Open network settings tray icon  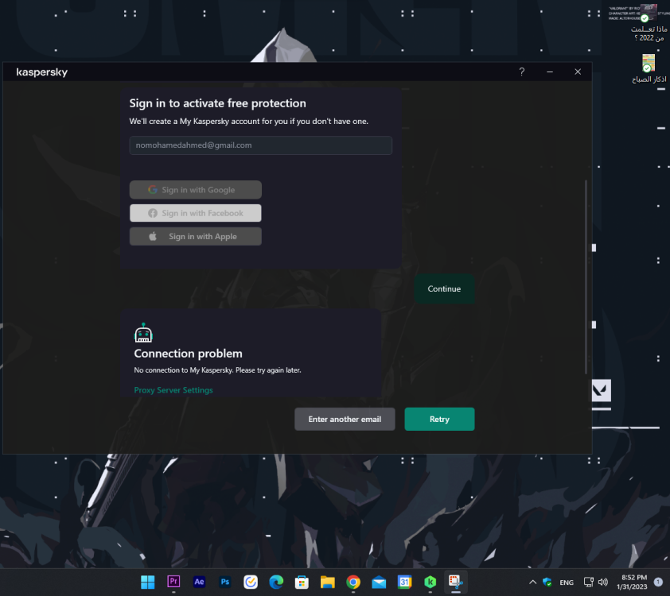pos(589,582)
